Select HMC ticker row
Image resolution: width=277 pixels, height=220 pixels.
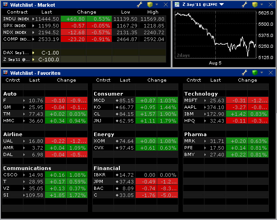click(x=45, y=121)
